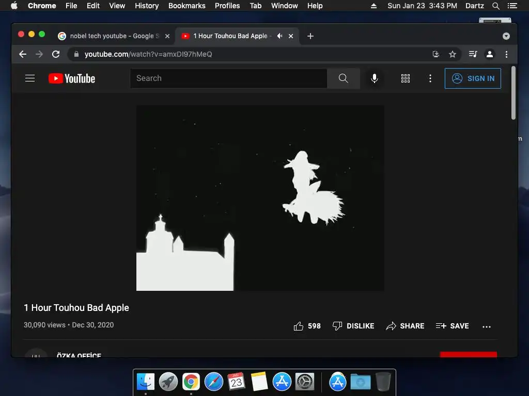529x396 pixels.
Task: Open the Window menu
Action: 285,6
